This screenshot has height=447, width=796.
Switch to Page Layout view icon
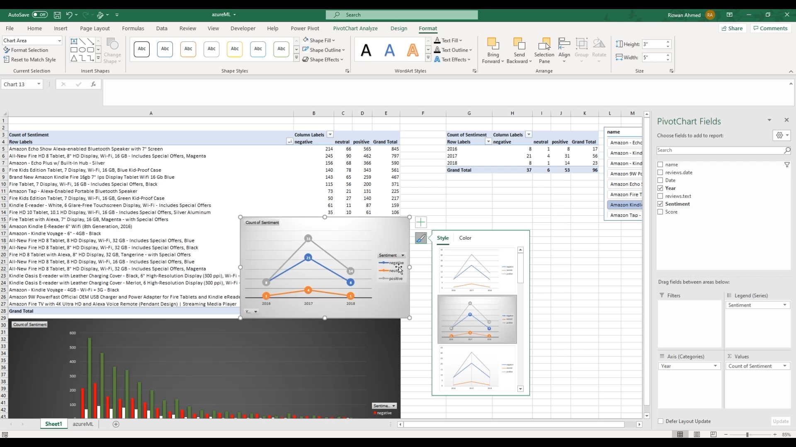click(x=697, y=435)
